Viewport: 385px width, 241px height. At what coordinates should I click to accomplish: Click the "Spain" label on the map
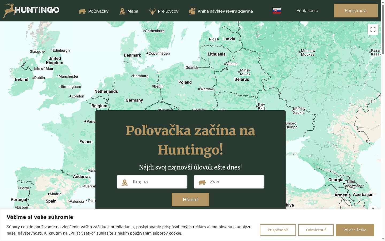pos(51,201)
